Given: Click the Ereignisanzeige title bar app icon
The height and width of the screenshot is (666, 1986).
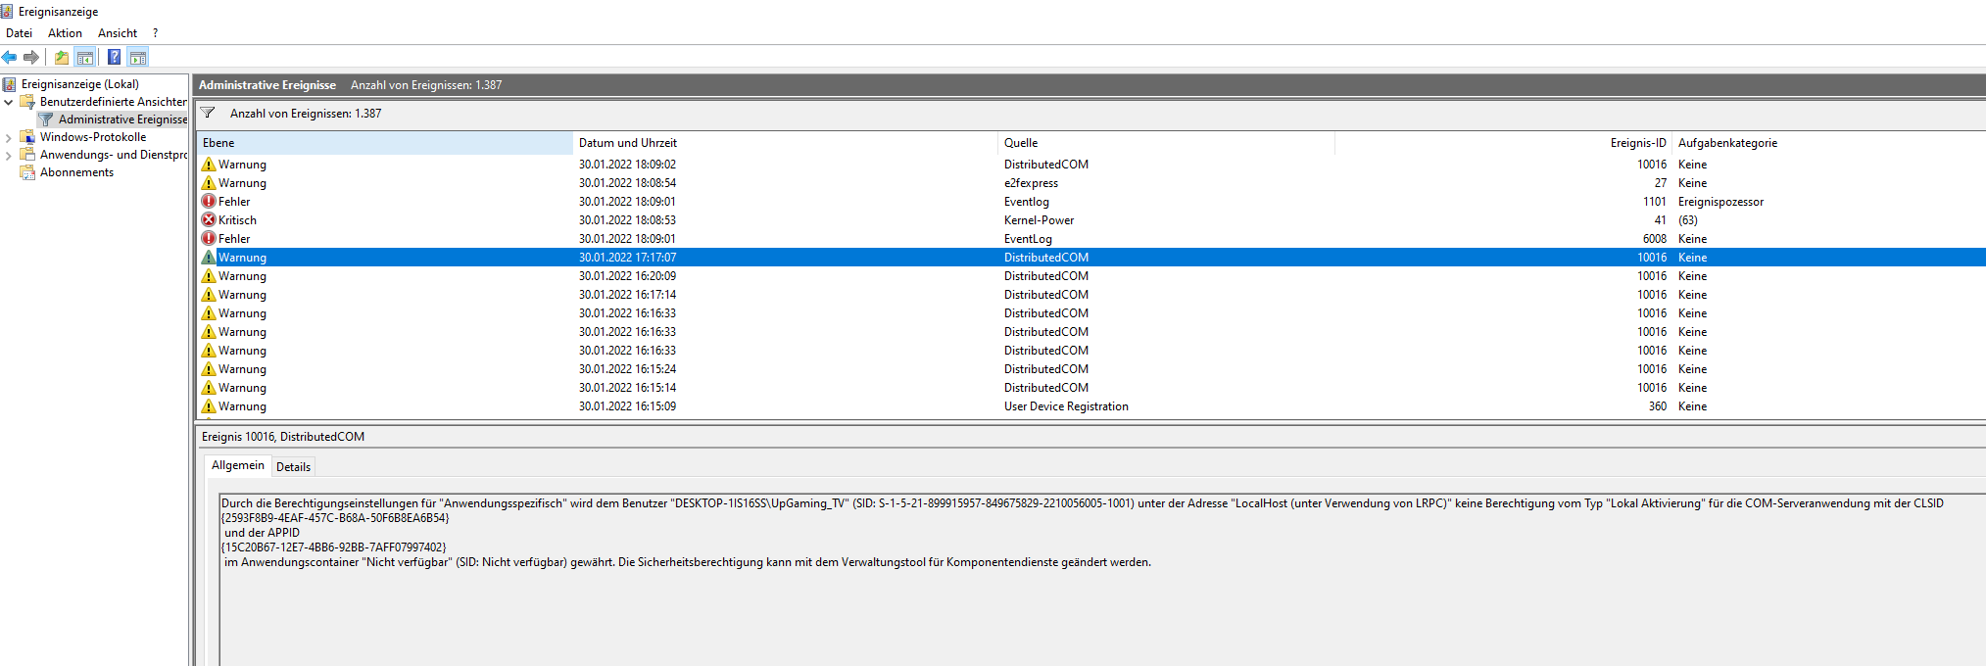Looking at the screenshot, I should (8, 12).
